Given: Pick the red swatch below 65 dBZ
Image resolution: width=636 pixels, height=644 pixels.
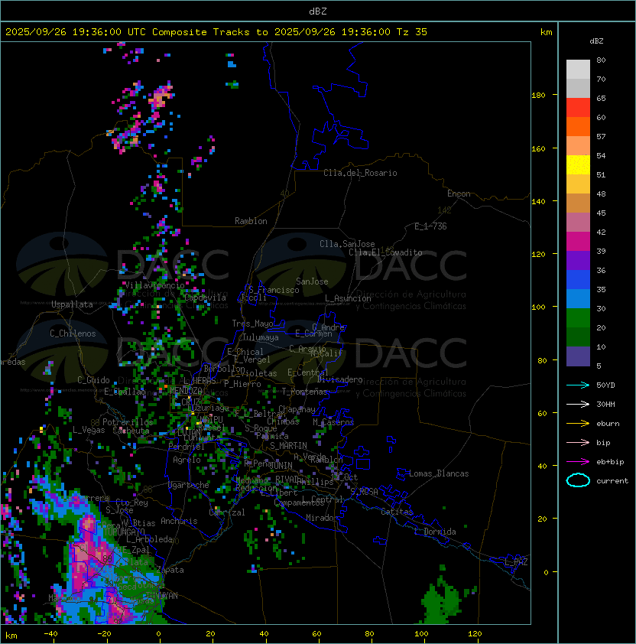Looking at the screenshot, I should [x=578, y=108].
